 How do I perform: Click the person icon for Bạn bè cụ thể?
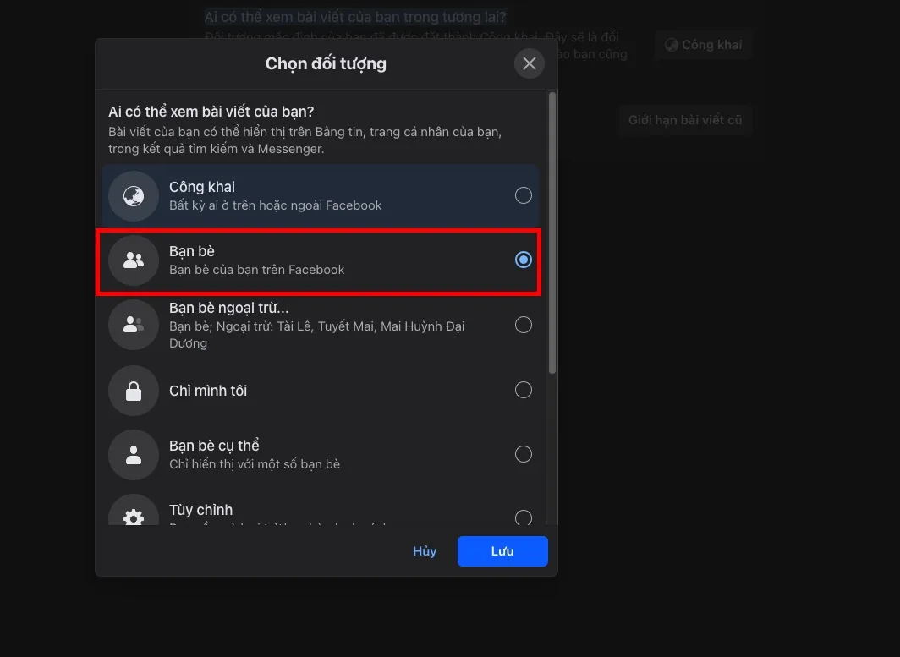point(134,455)
